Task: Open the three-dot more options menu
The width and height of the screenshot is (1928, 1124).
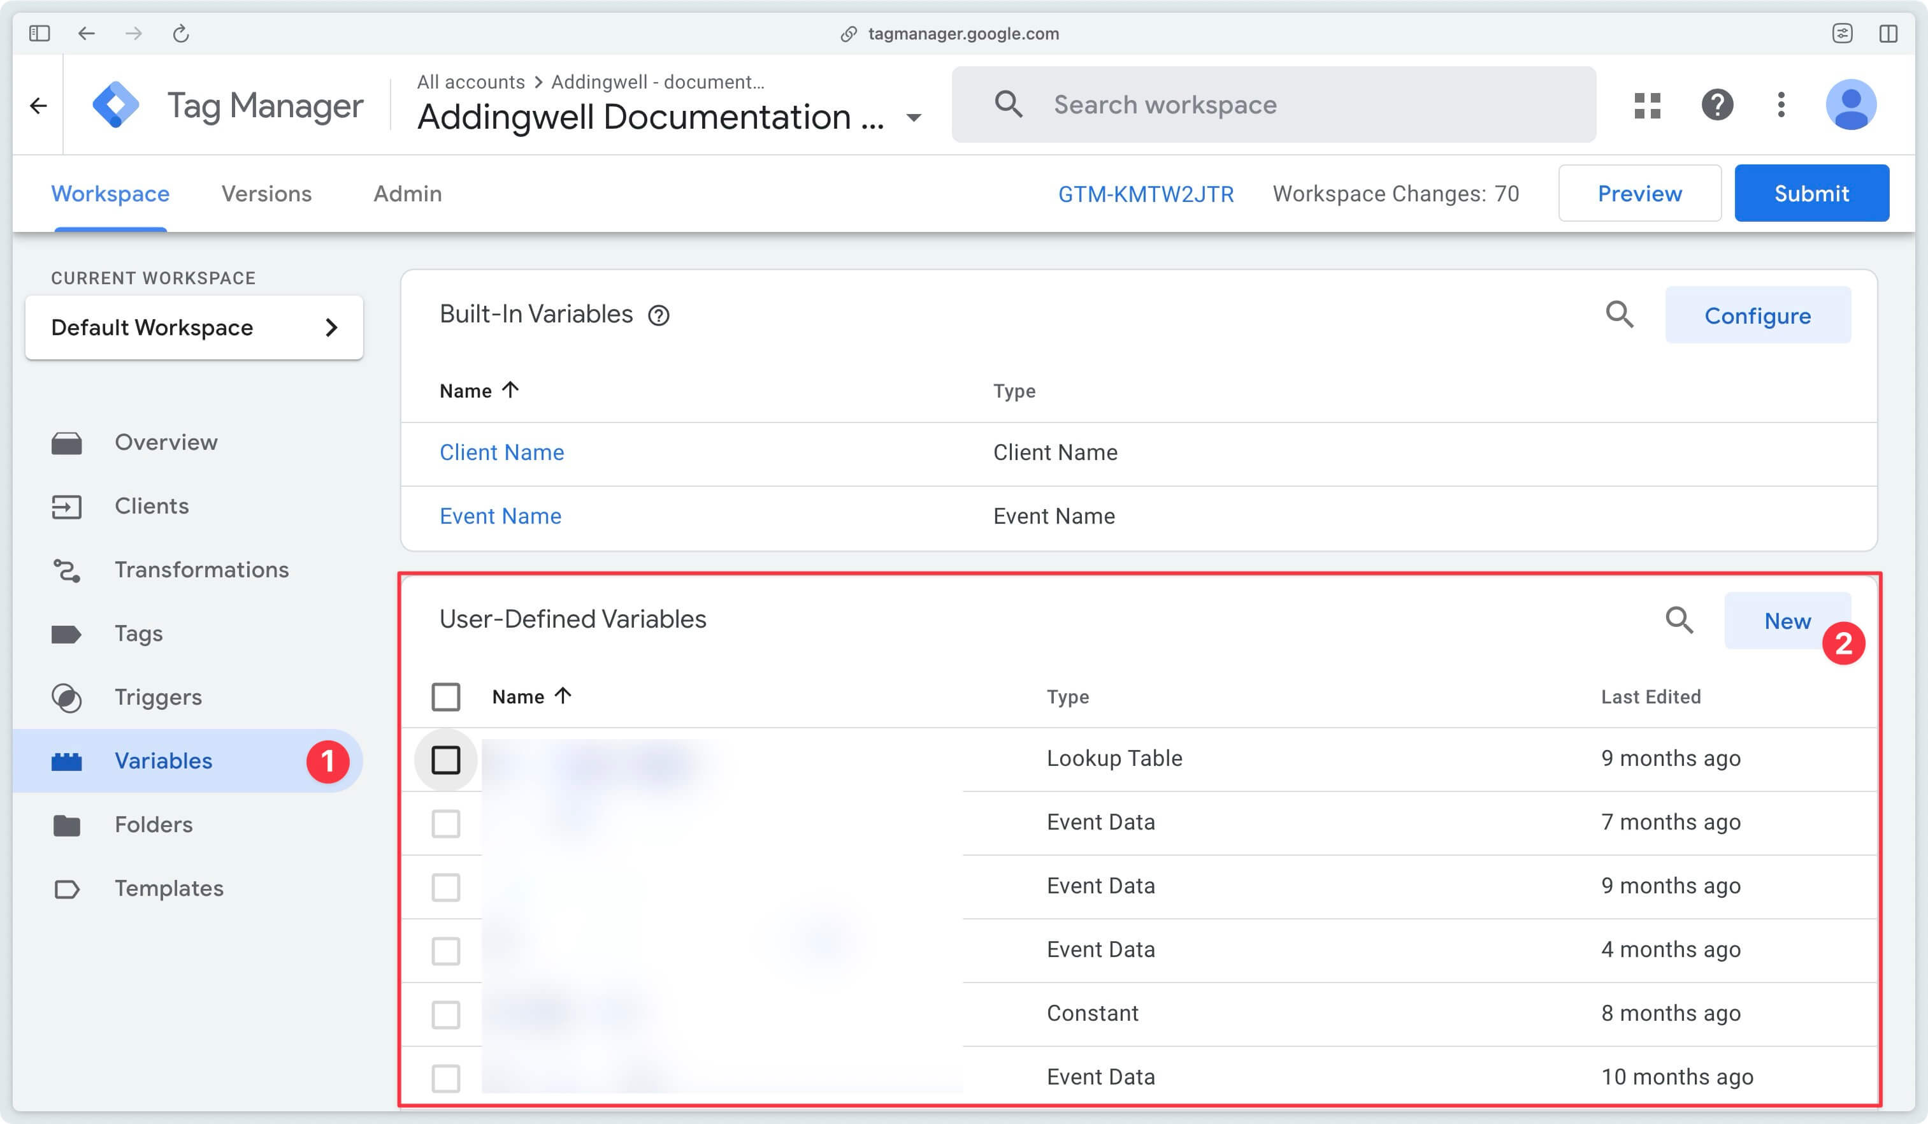Action: pos(1781,105)
